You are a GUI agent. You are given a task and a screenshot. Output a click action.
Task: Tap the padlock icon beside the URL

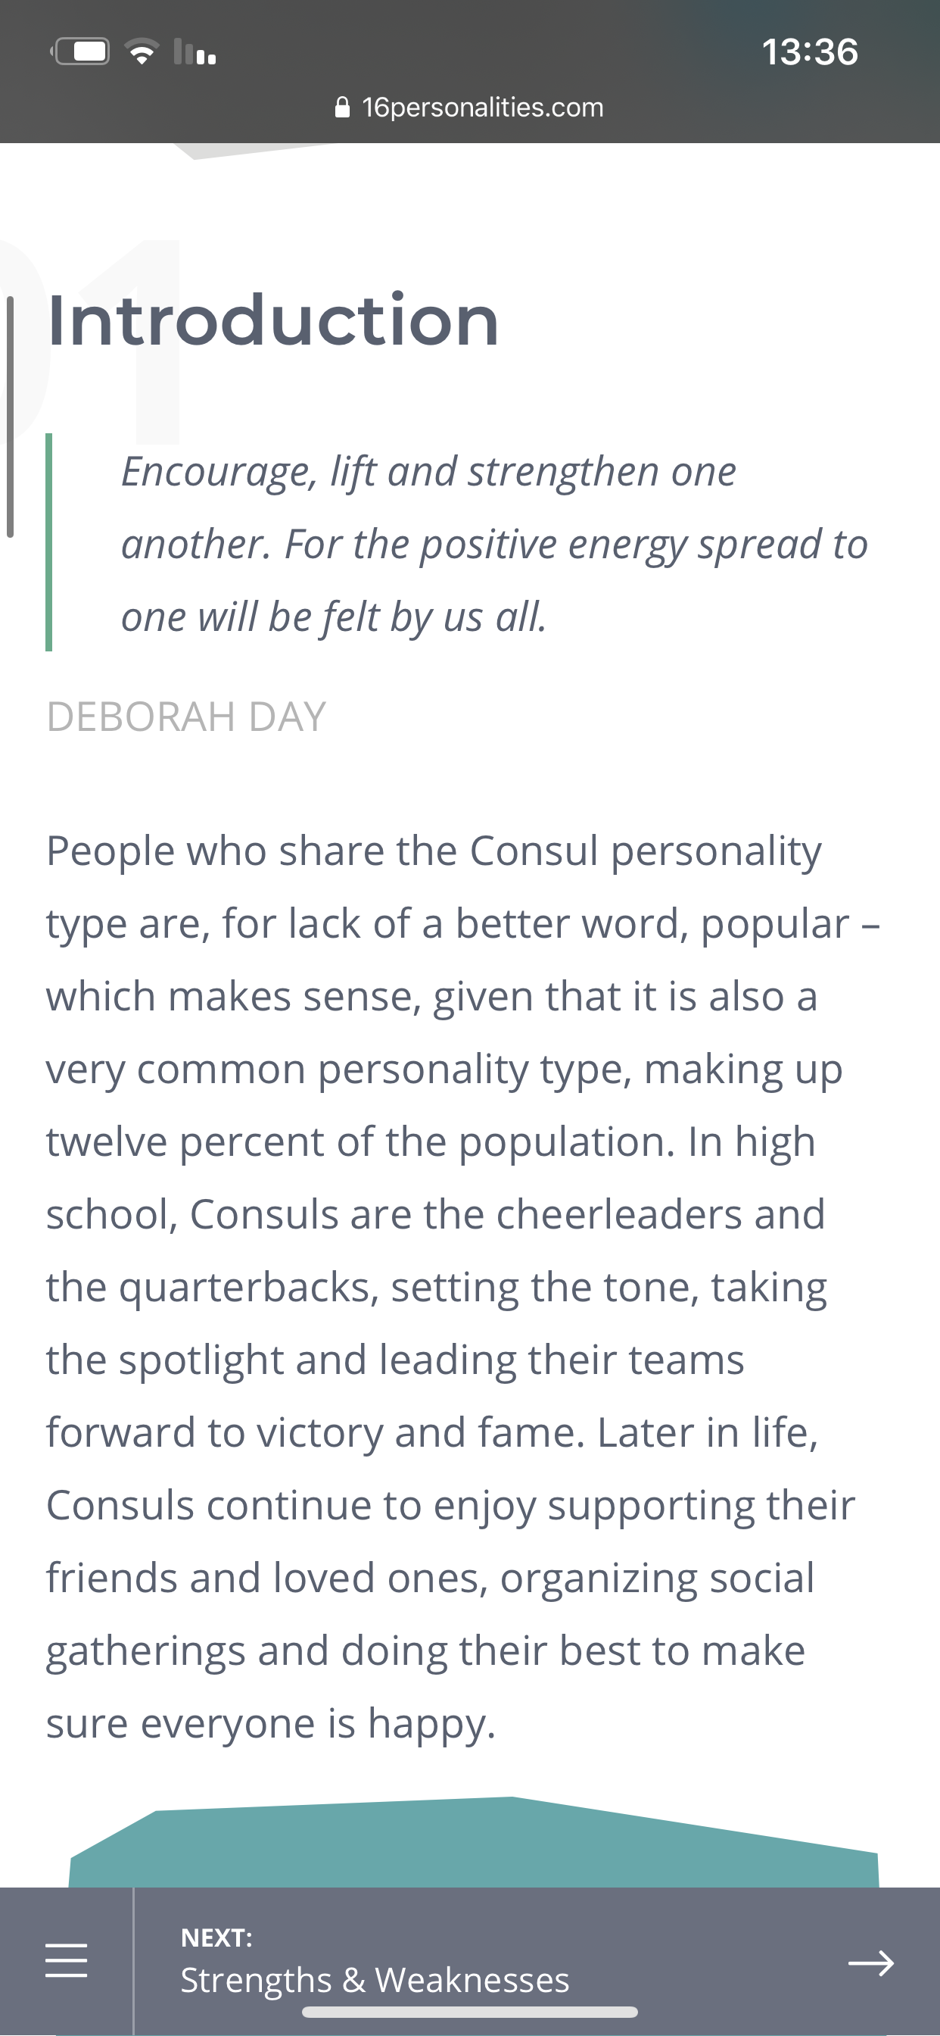coord(342,107)
